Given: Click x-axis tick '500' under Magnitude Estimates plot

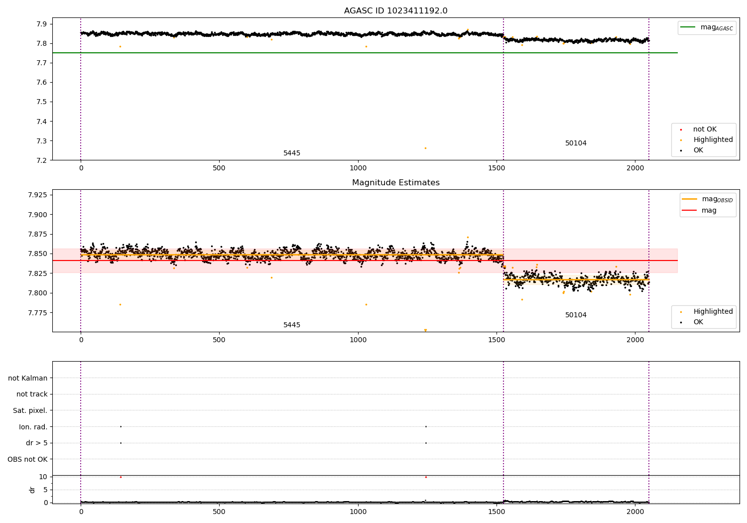Looking at the screenshot, I should point(219,340).
